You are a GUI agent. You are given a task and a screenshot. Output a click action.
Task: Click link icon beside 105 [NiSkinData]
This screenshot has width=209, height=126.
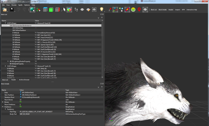pos(21,92)
